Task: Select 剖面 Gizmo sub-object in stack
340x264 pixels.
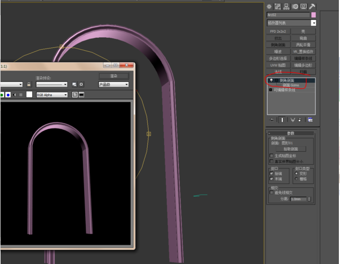Action: [291, 85]
